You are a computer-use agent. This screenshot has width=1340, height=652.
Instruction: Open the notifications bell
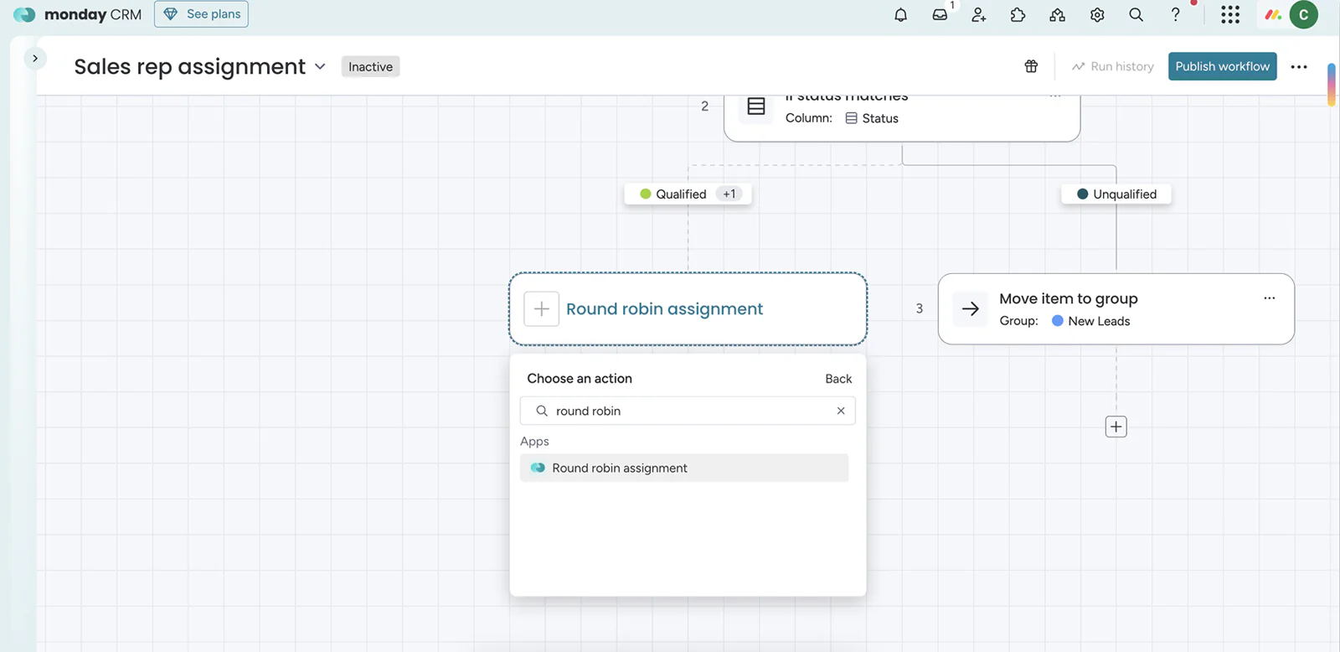[900, 15]
